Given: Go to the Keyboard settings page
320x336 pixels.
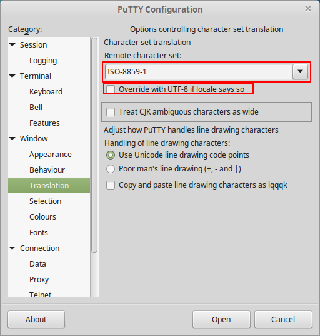Looking at the screenshot, I should 46,92.
